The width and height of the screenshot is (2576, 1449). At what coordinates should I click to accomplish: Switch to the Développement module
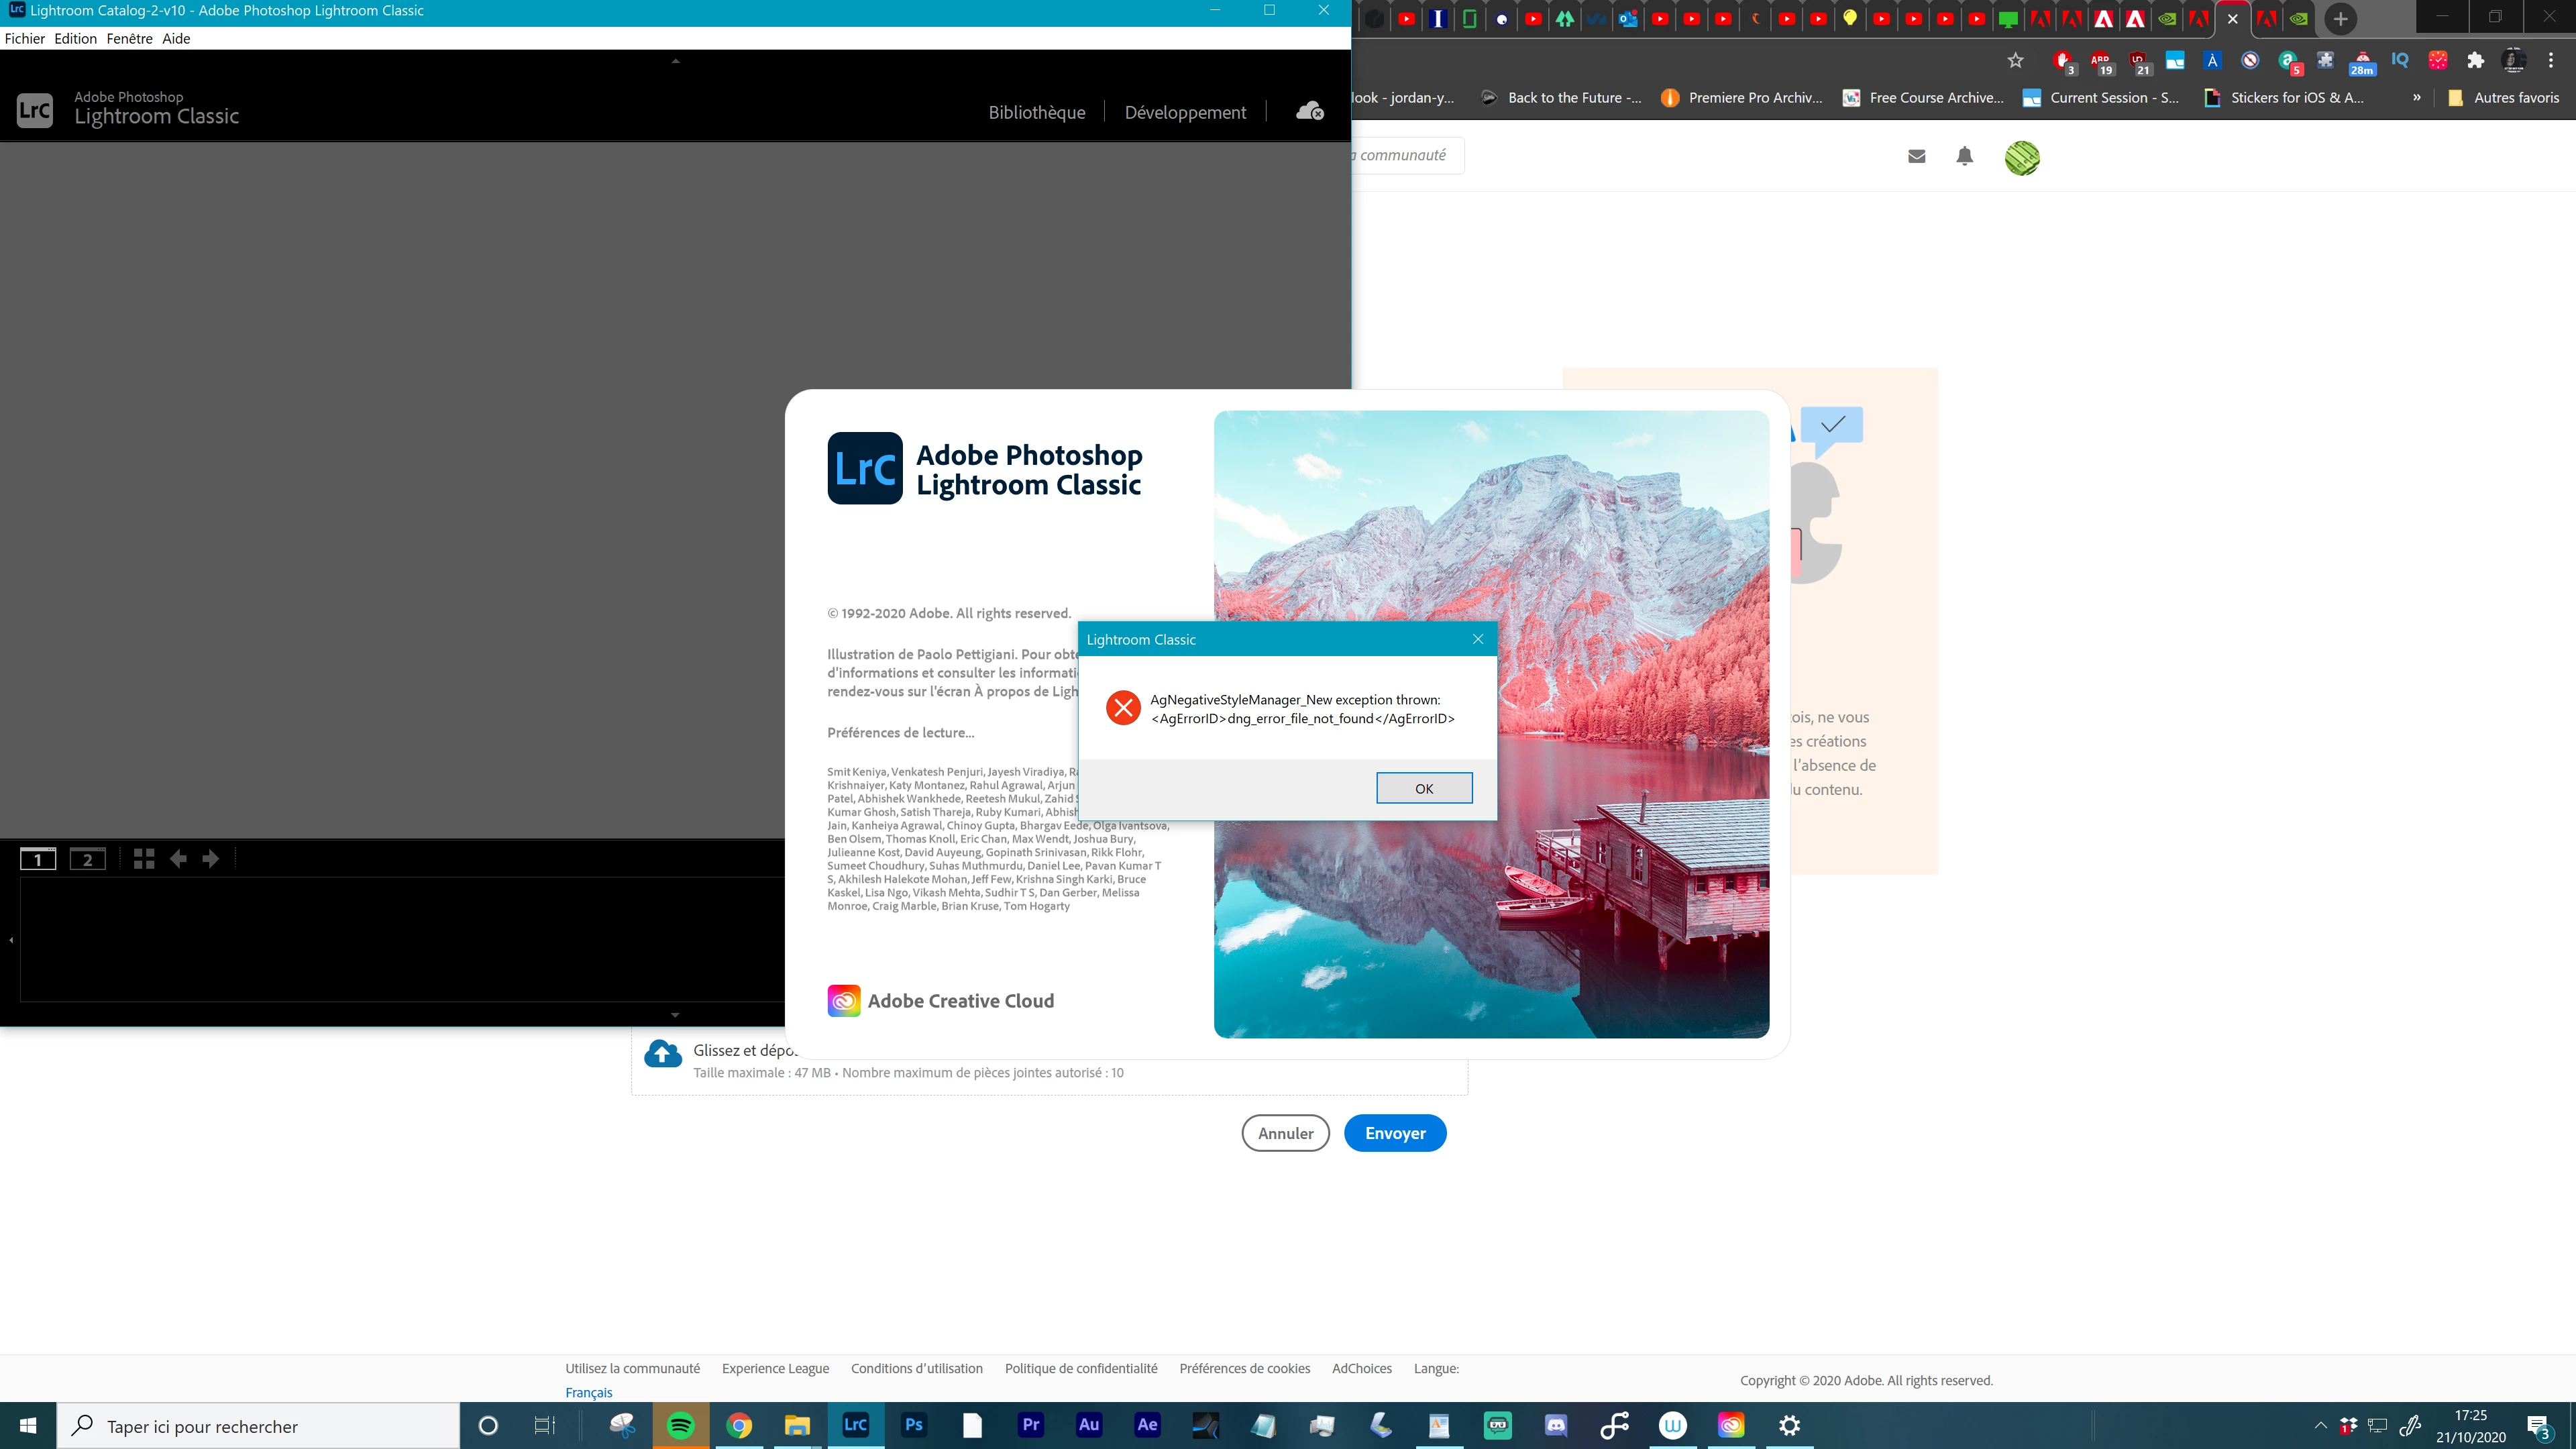1185,112
